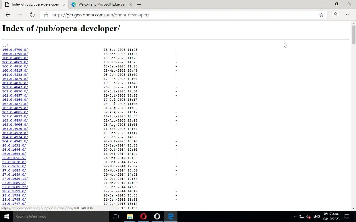Open the 100.0.4810.0/ directory
The height and width of the screenshot is (222, 356).
point(15,66)
